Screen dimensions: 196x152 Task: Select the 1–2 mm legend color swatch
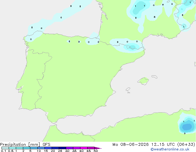19,148
